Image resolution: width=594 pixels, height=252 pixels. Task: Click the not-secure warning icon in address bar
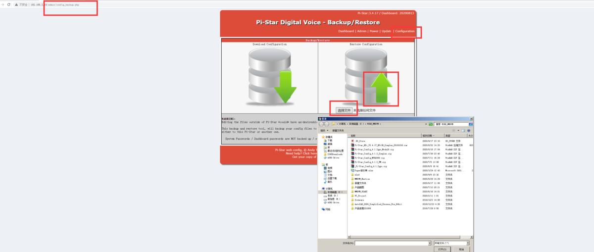click(16, 4)
